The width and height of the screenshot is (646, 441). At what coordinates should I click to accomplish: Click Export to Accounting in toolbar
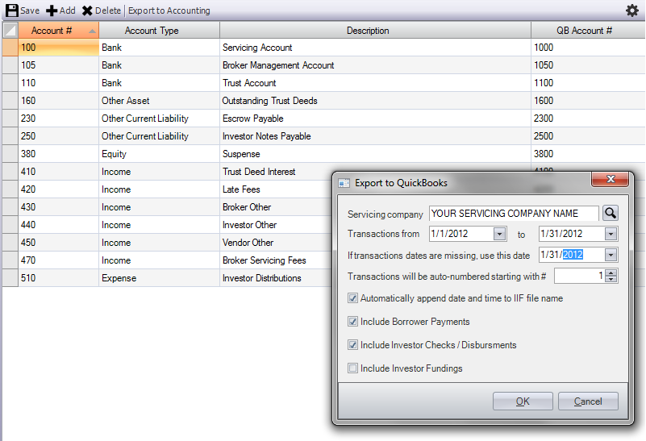click(x=169, y=10)
